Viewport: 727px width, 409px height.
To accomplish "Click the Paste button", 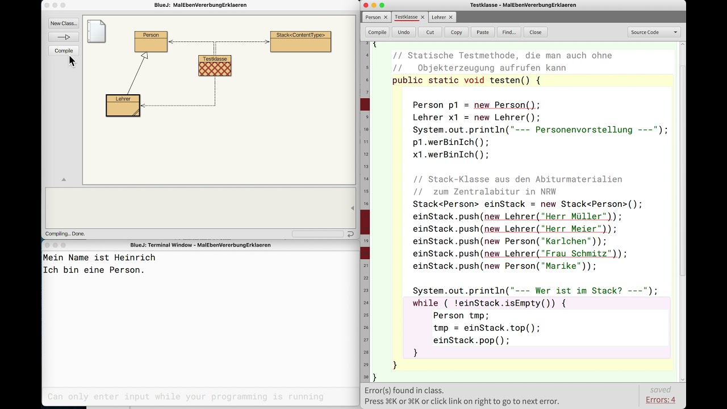I will click(x=483, y=32).
